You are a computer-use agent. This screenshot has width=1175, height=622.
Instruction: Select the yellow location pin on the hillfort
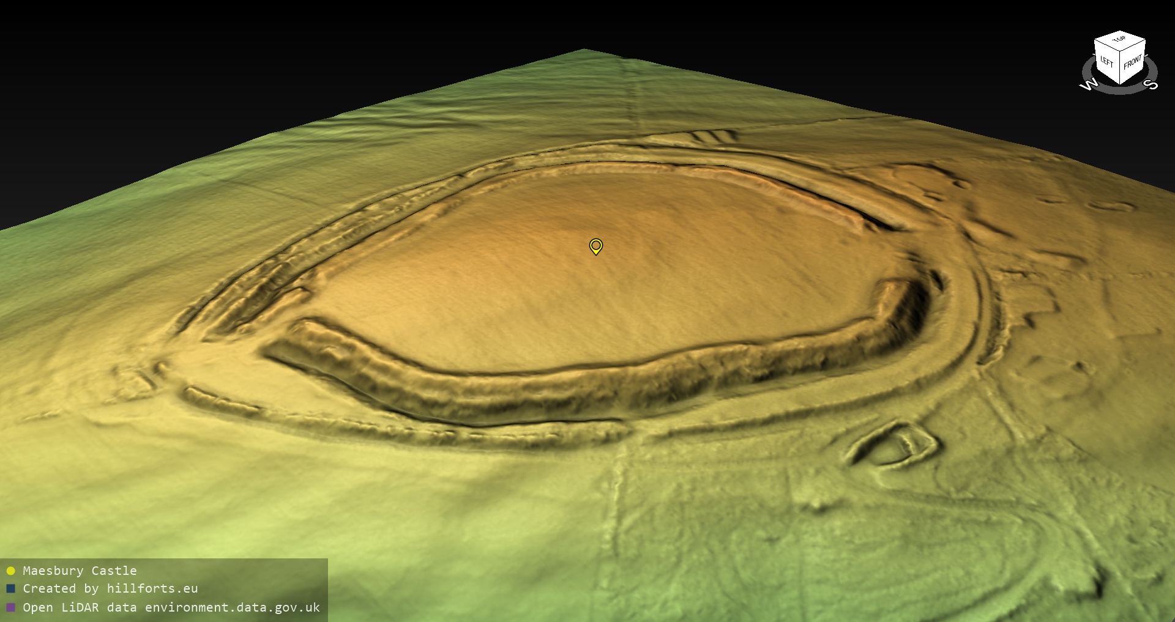tap(595, 246)
